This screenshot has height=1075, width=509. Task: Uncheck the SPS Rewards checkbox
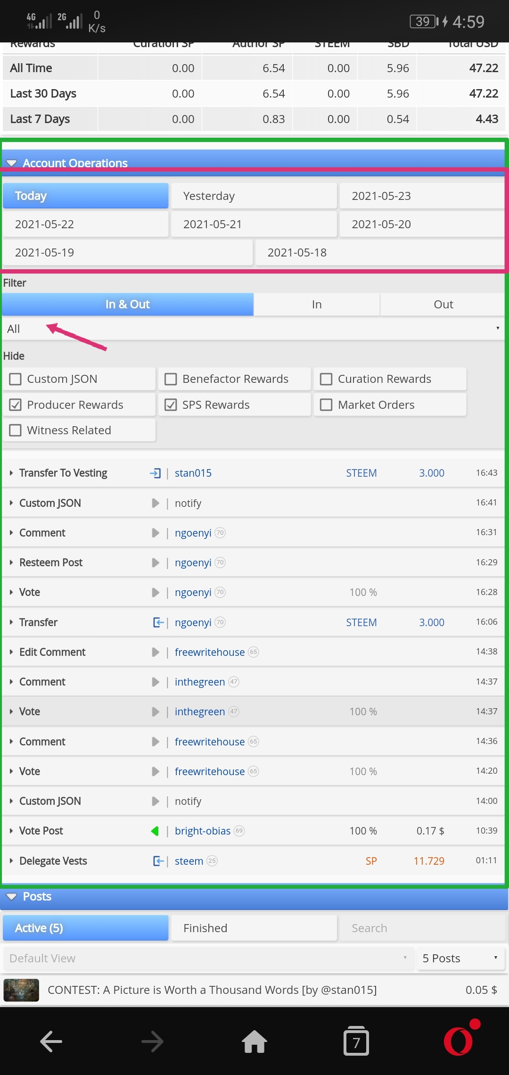click(171, 405)
